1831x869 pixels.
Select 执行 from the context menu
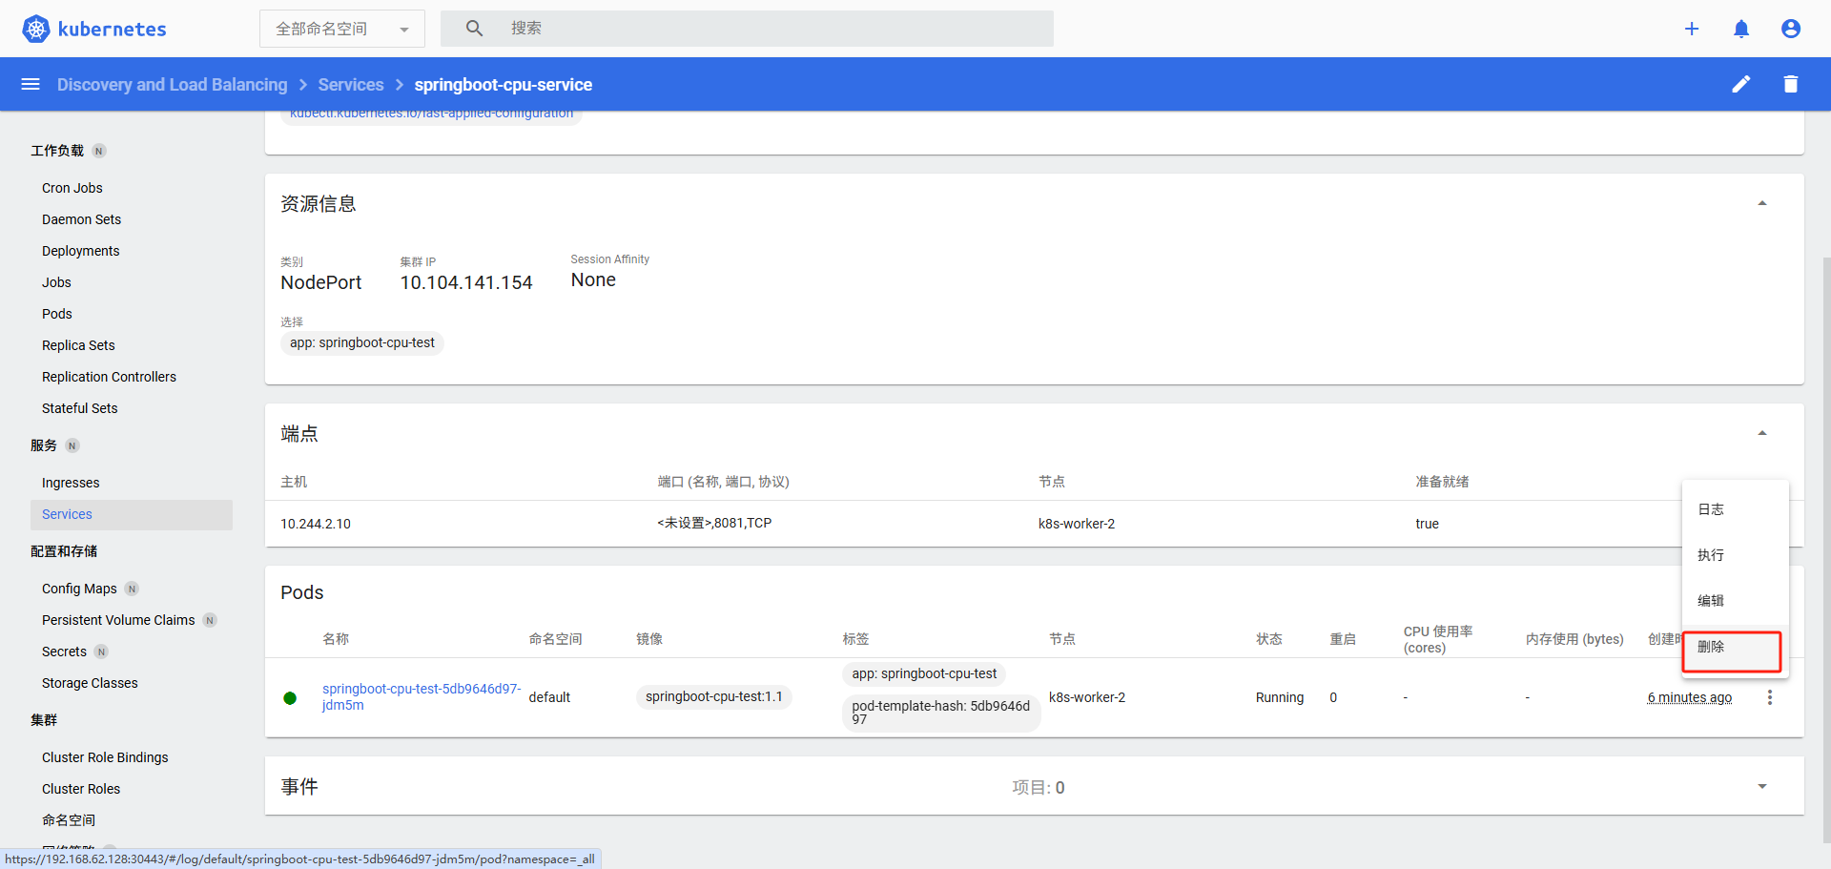(1736, 555)
